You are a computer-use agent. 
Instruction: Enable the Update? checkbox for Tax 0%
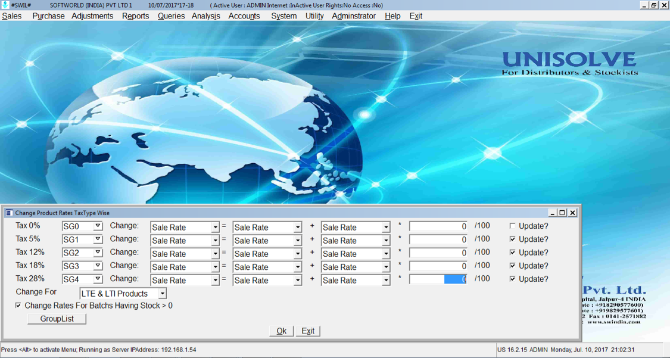pos(512,226)
